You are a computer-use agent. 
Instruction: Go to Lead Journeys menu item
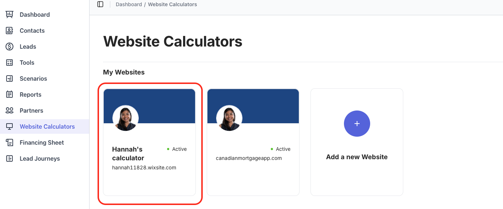tap(40, 158)
